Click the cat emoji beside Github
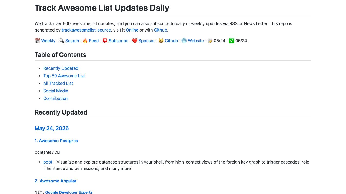The height and width of the screenshot is (194, 346). (161, 41)
